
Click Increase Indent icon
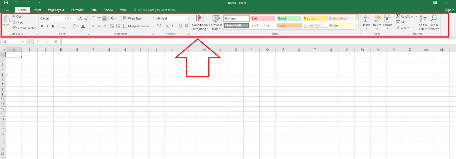click(x=118, y=26)
